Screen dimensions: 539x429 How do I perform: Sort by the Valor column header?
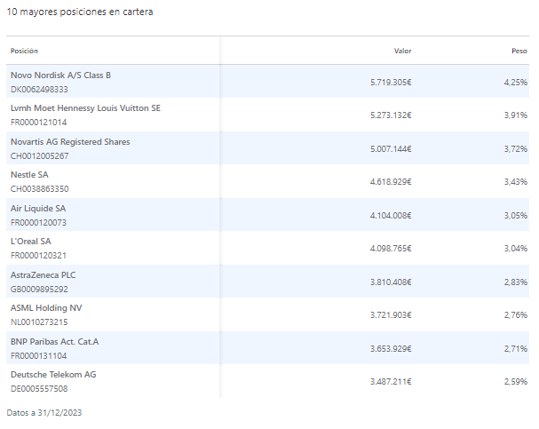(402, 51)
